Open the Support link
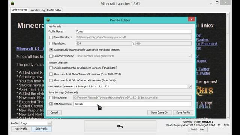Viewport: 240px width, 135px height. click(202, 61)
